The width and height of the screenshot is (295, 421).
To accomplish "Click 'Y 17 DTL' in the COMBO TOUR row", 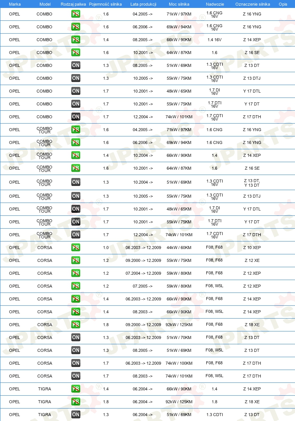I will pos(252,209).
